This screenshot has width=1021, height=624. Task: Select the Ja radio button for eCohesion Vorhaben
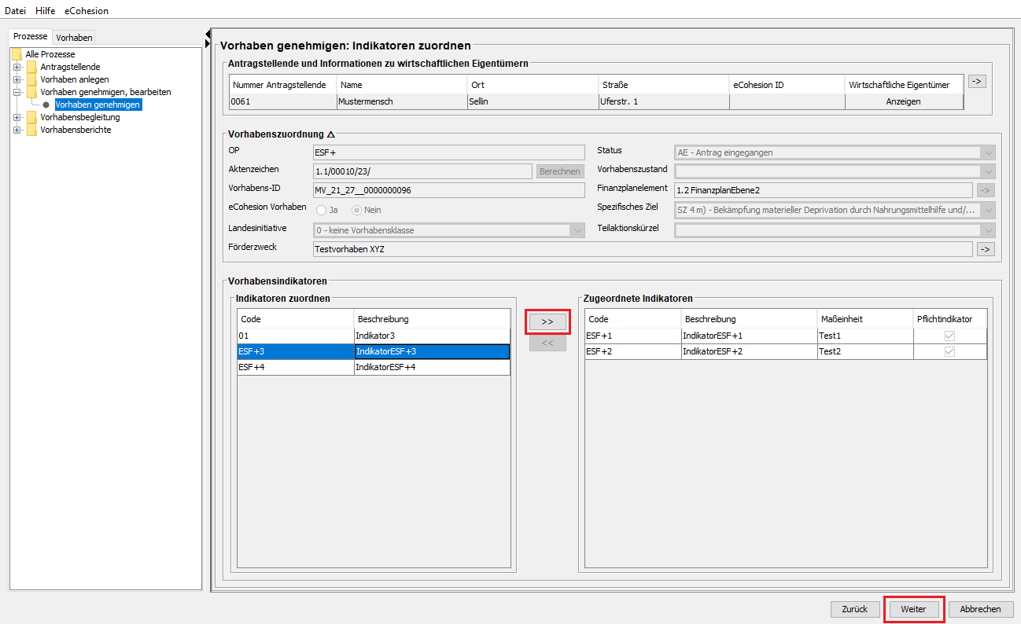321,210
